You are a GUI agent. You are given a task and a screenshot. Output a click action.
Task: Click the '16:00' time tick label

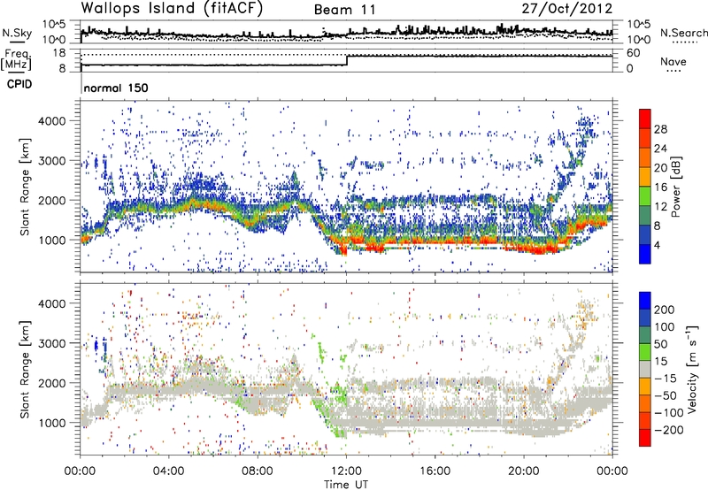[x=435, y=471]
